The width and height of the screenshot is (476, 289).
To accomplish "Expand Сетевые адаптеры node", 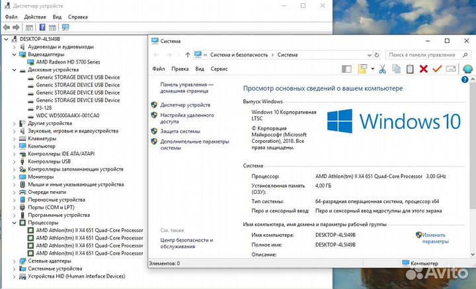I will point(15,261).
